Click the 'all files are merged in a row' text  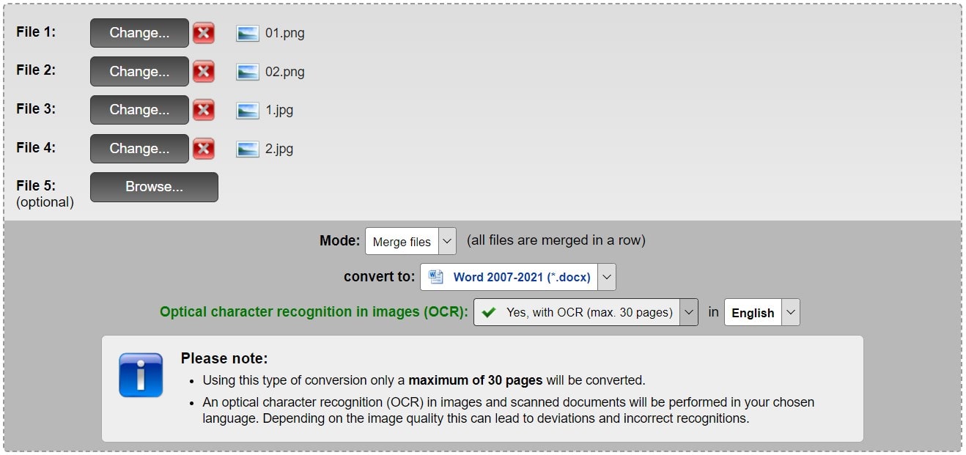point(556,240)
